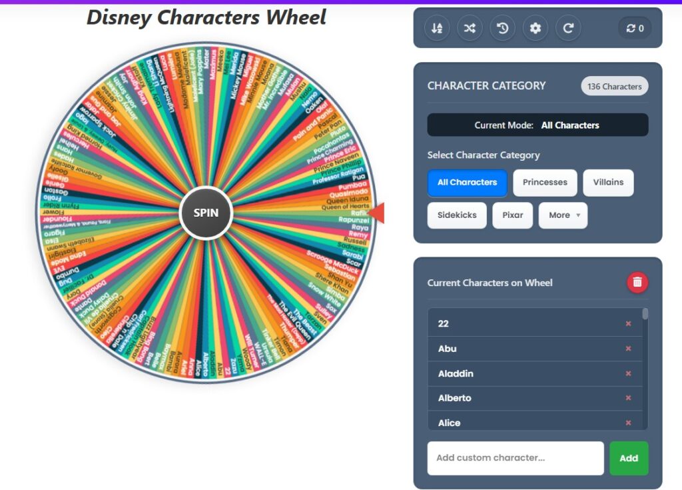Switch to the Sidekicks category

457,215
